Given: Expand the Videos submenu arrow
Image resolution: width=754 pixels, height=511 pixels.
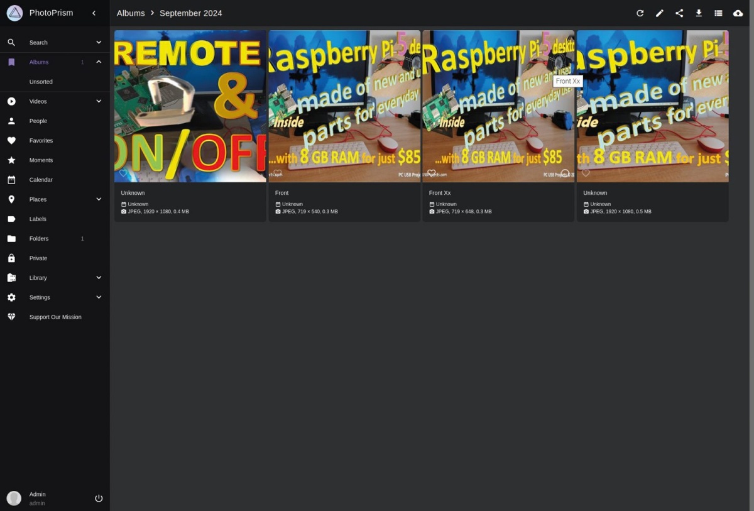Looking at the screenshot, I should [x=99, y=101].
